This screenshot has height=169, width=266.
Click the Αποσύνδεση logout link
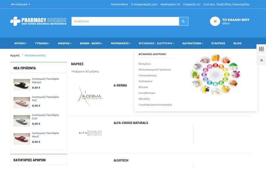(119, 4)
